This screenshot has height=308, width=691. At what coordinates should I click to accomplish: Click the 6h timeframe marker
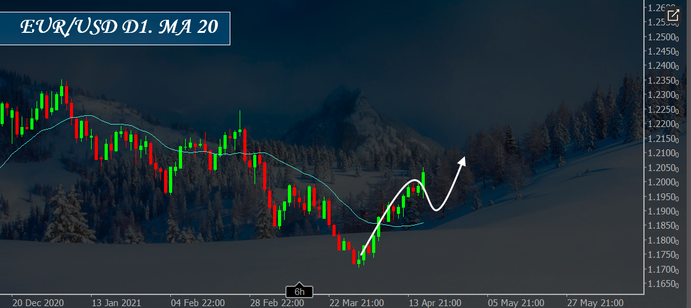(x=299, y=291)
